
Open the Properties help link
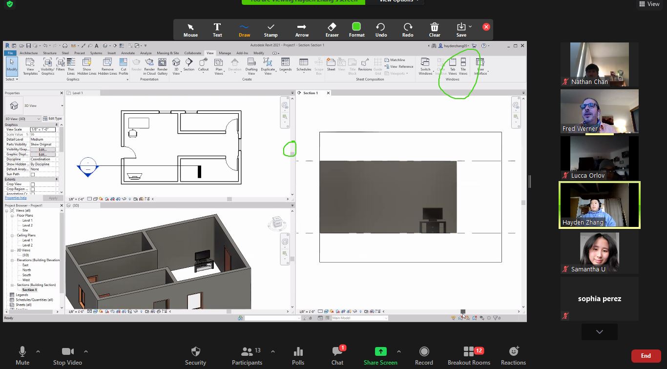16,198
